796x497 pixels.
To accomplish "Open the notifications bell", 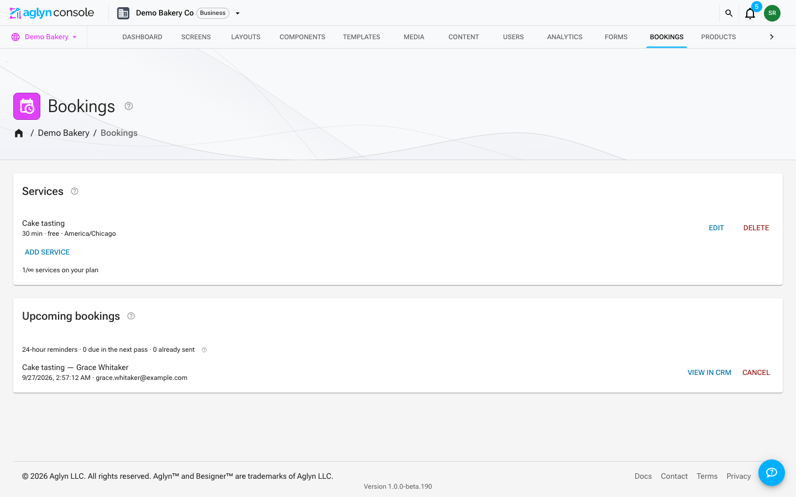I will point(750,13).
